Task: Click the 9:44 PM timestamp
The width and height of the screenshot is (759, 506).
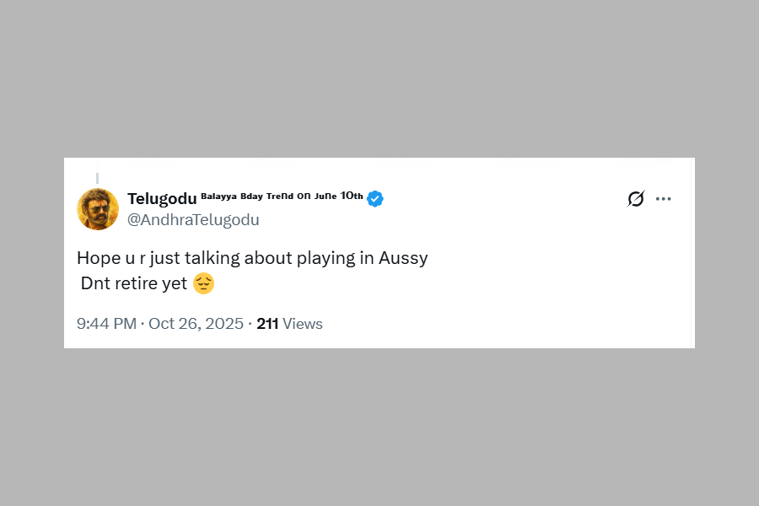Action: [106, 324]
